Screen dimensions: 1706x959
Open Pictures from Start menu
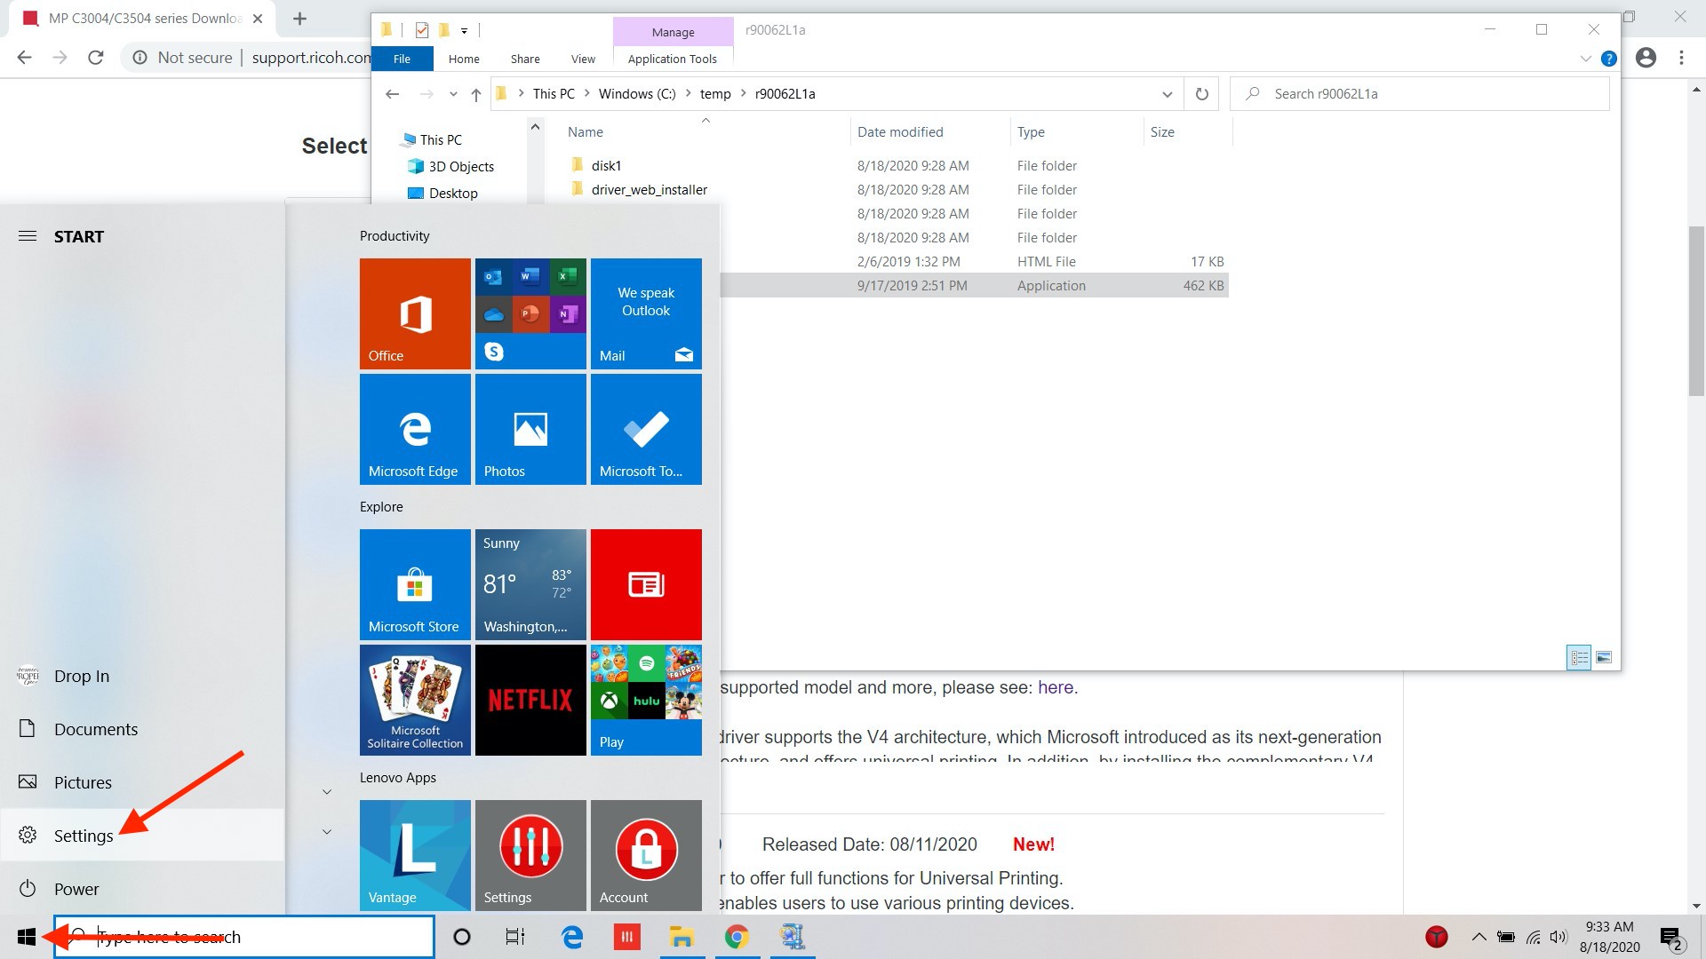142,781
